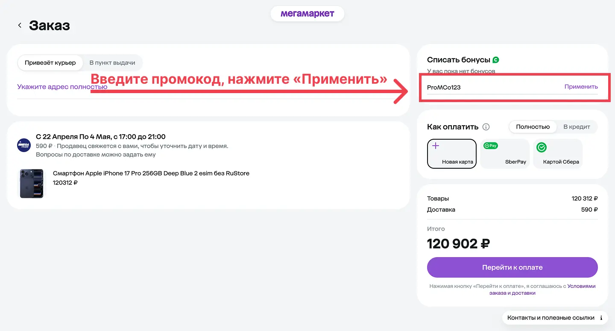Choose Полностью payment mode

tap(533, 127)
